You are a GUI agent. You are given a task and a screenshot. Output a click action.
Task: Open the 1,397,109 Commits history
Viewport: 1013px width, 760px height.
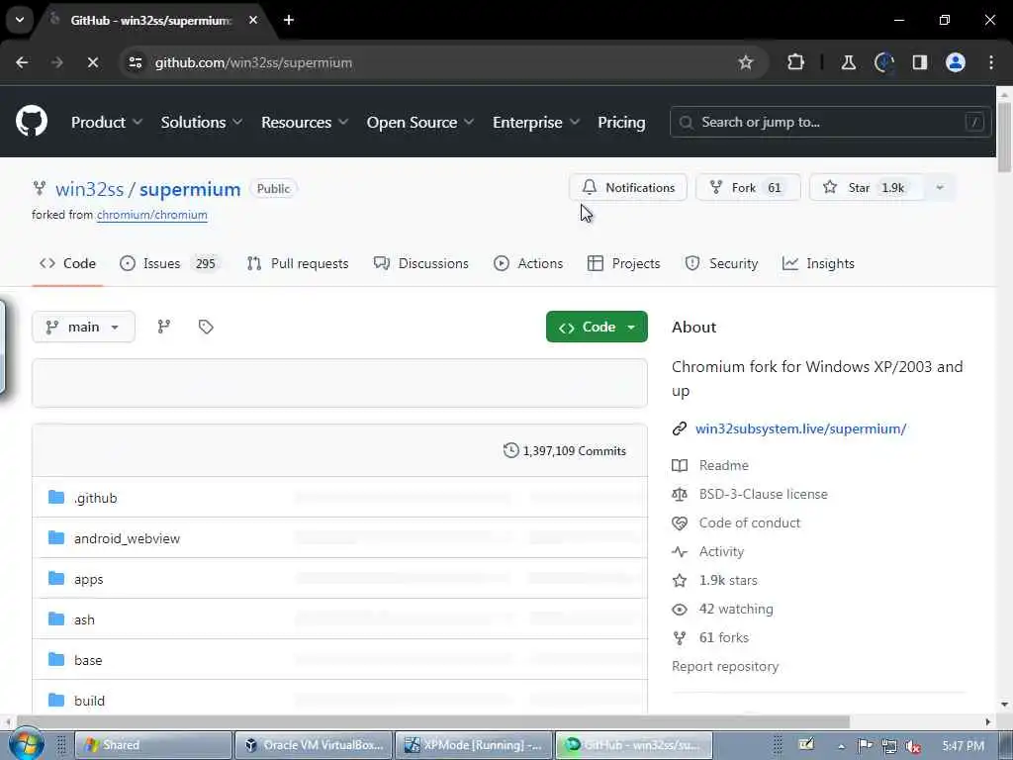(x=565, y=450)
